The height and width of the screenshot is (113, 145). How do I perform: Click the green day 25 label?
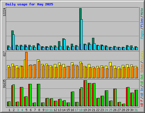click(110, 110)
